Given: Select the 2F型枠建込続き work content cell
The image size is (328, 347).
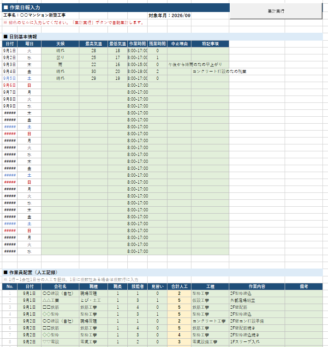Looking at the screenshot, I should tap(257, 335).
